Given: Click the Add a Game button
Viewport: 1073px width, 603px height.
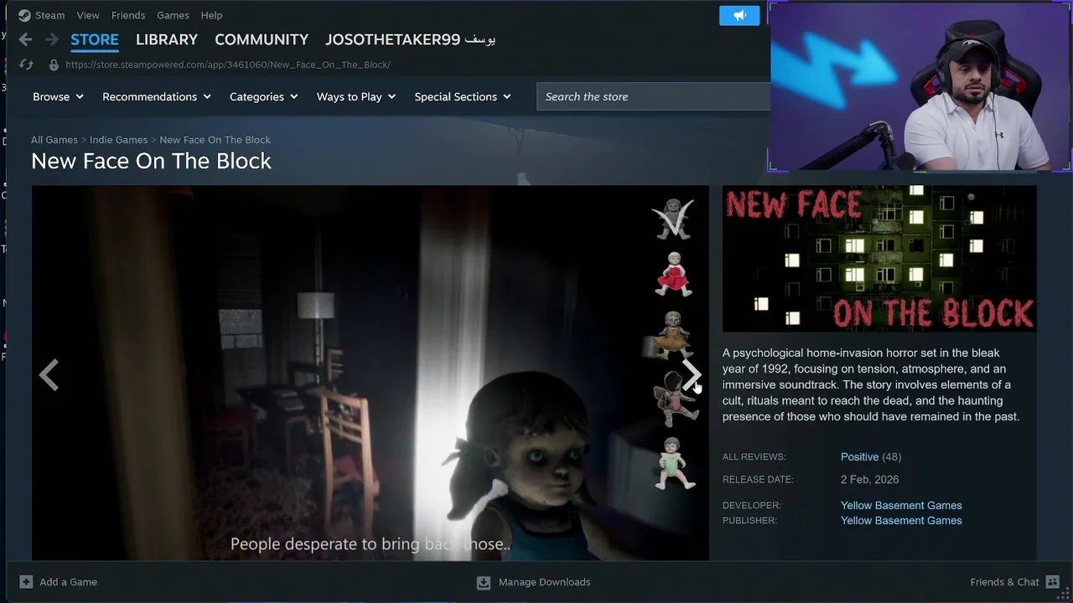Looking at the screenshot, I should (x=58, y=582).
